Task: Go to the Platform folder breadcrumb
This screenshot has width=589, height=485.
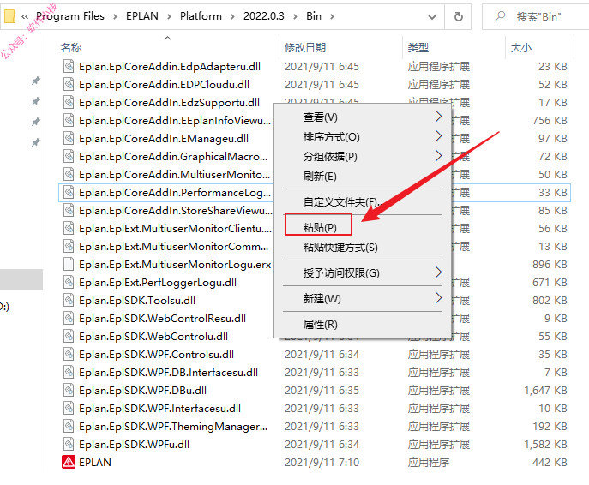Action: 201,16
